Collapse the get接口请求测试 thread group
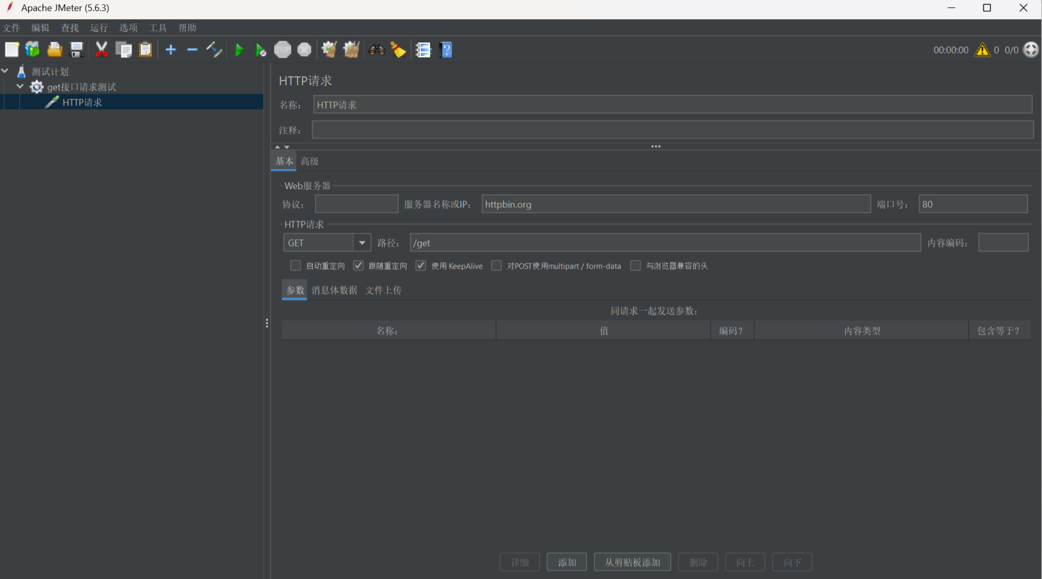The height and width of the screenshot is (579, 1042). (x=20, y=87)
